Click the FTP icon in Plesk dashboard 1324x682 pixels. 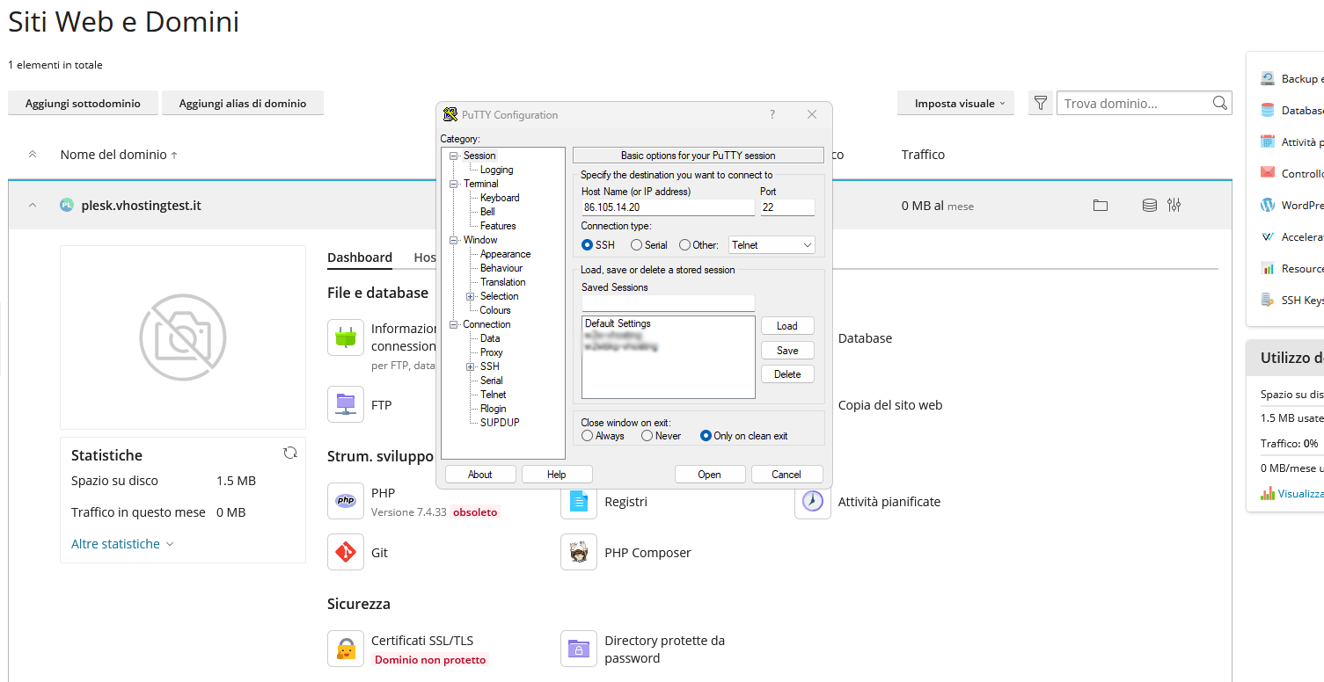[346, 404]
